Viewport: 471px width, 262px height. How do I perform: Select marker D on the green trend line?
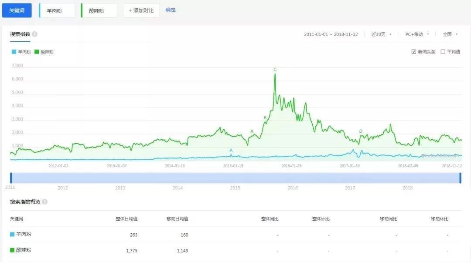click(360, 131)
